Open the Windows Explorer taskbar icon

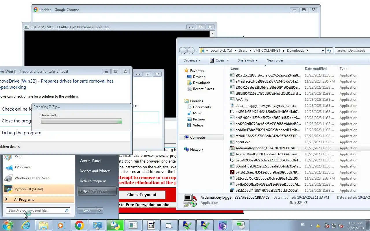[x=44, y=225]
